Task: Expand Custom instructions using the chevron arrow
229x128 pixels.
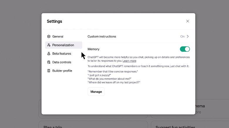Action: (188, 37)
